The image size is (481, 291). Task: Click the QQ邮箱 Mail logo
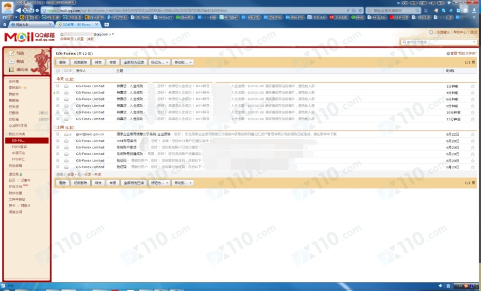tap(30, 37)
